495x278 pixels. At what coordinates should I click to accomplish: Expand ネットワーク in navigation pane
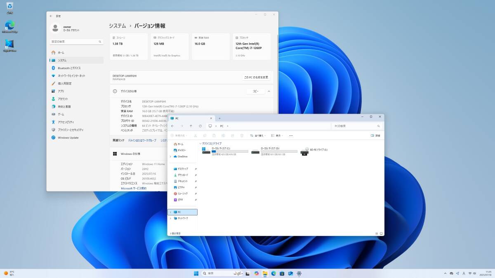[170, 218]
